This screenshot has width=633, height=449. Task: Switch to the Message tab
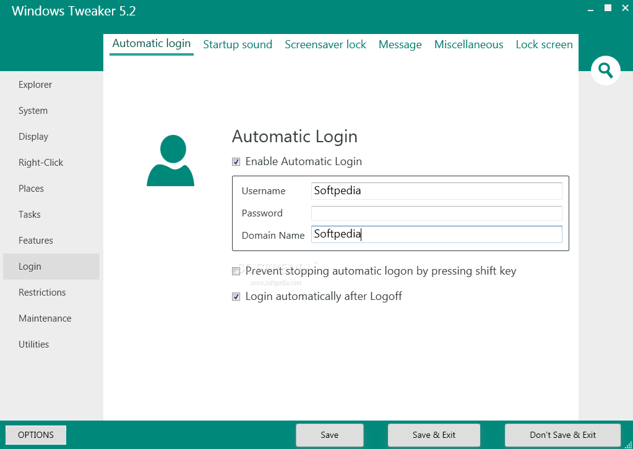coord(400,45)
